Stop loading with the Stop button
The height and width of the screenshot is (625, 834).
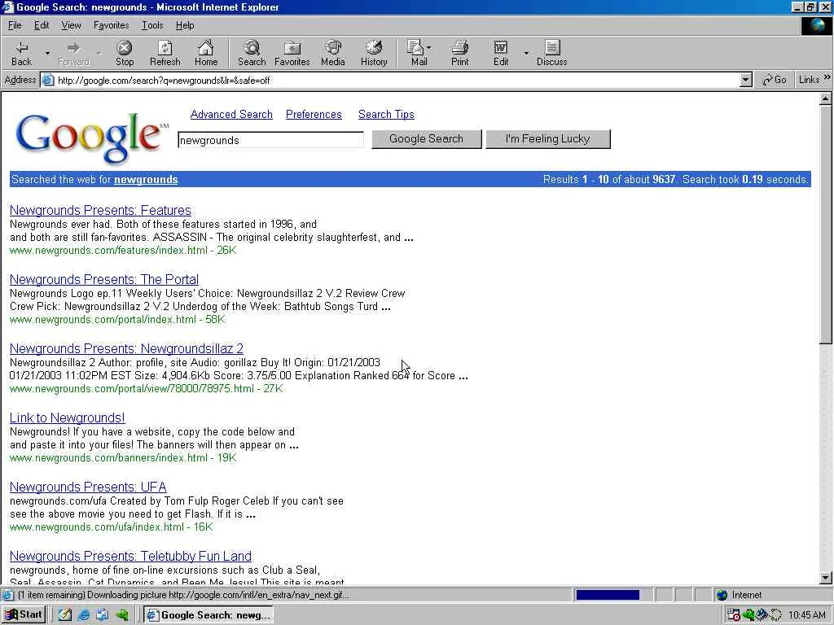click(125, 53)
